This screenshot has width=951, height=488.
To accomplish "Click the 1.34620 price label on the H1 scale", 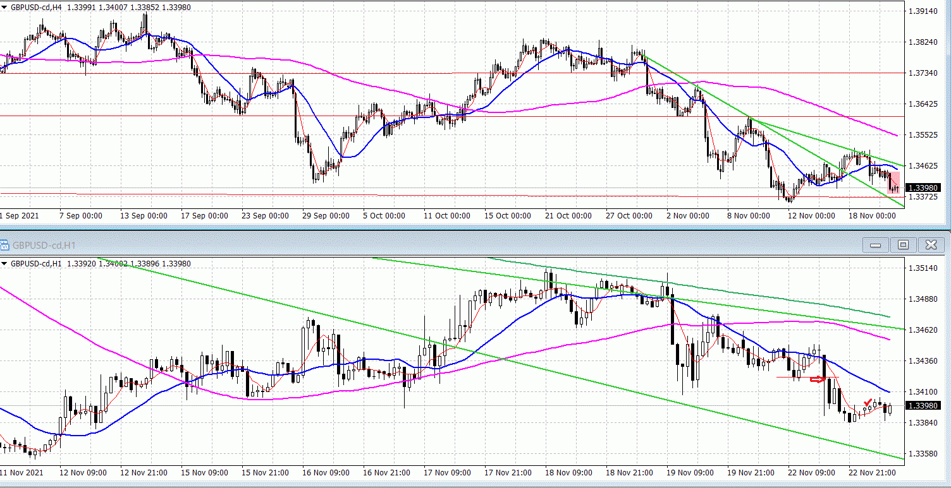I will click(x=923, y=330).
